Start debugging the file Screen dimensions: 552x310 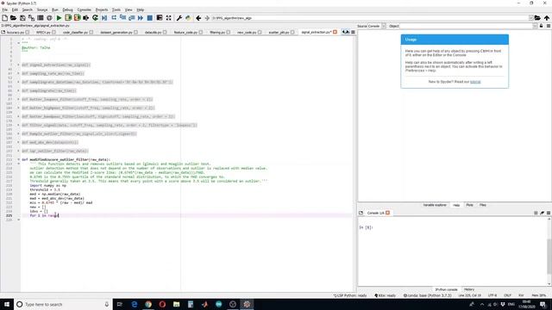[104, 18]
